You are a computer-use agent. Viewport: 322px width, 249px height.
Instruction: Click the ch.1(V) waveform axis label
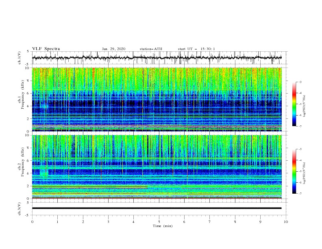click(20, 58)
